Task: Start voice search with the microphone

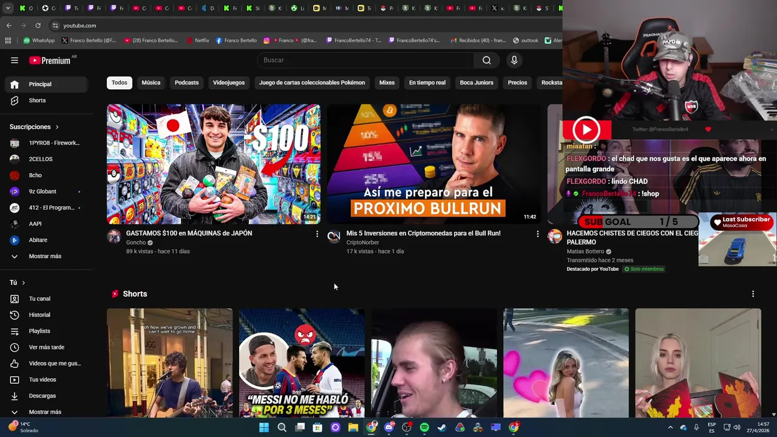Action: [x=514, y=60]
